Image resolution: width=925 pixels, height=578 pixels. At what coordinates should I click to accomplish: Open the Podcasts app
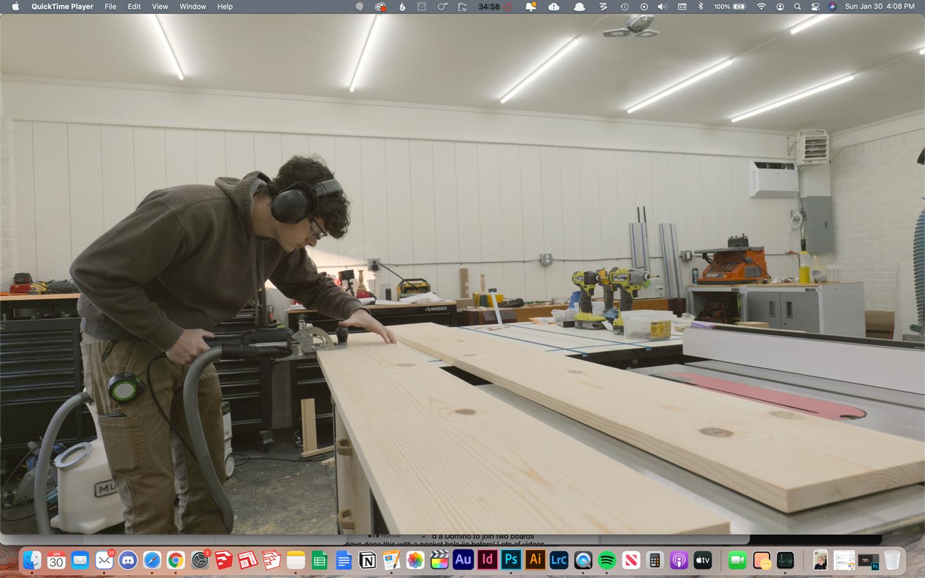pos(678,560)
